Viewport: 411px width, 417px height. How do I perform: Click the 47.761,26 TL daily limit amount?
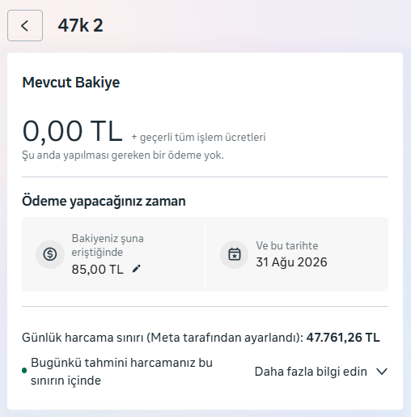(x=343, y=338)
